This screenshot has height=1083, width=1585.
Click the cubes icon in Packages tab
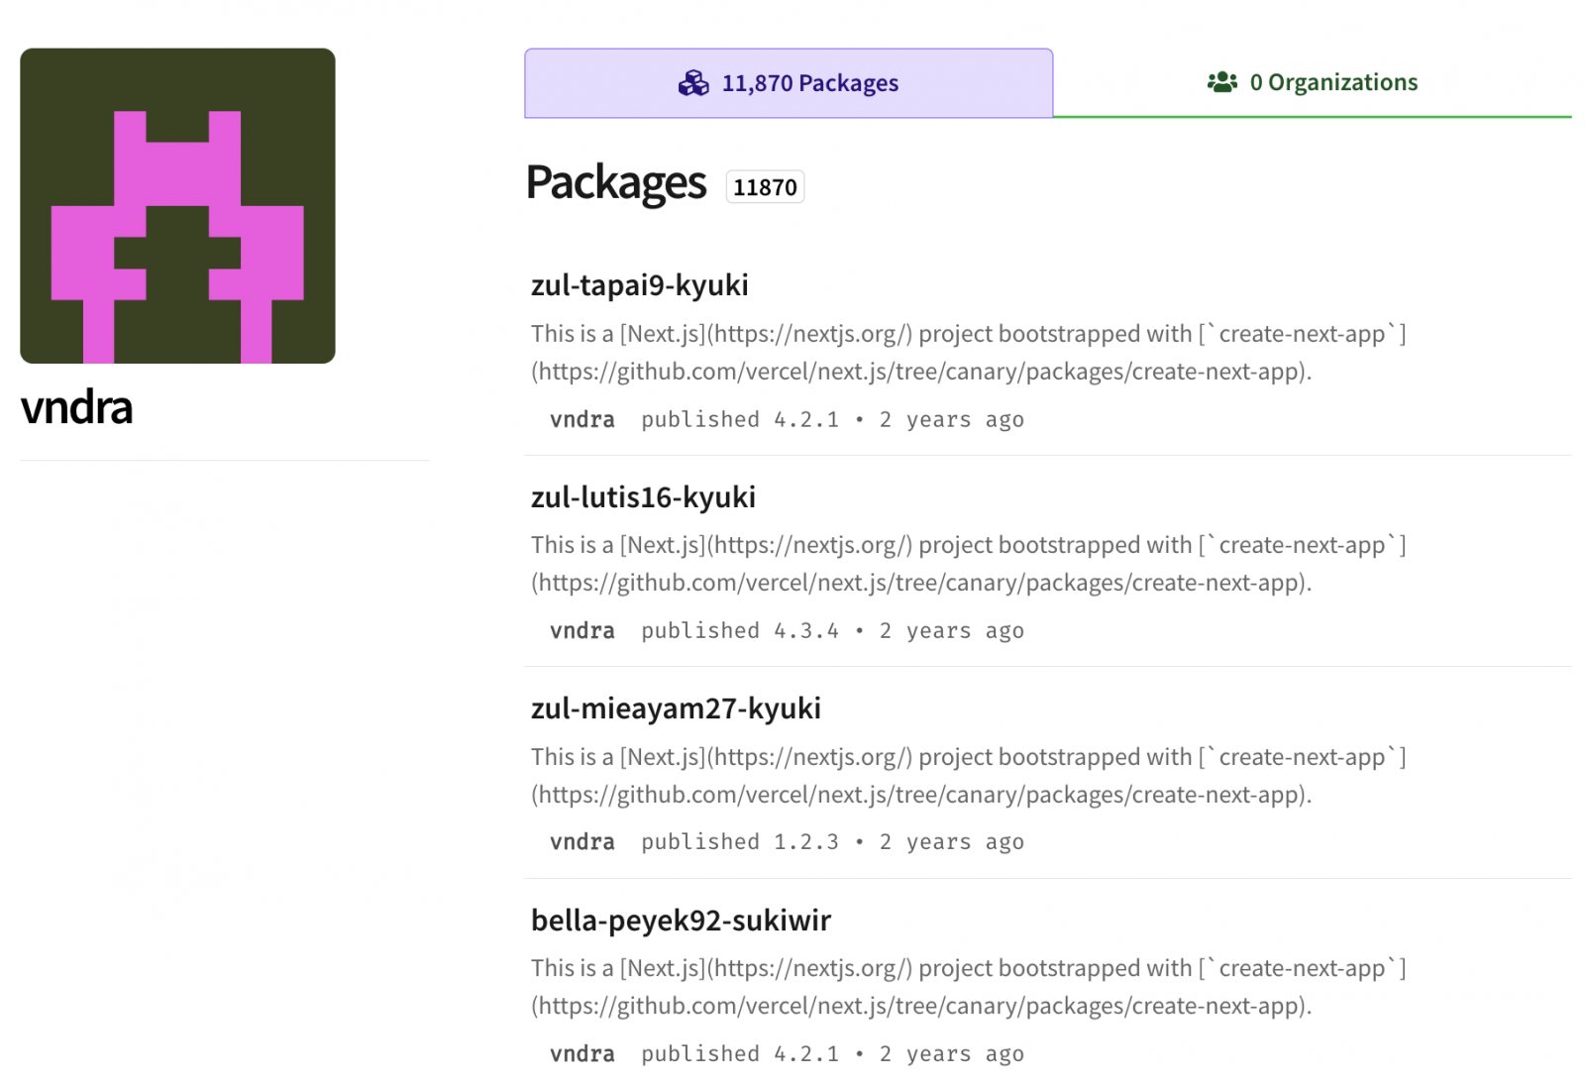(693, 83)
